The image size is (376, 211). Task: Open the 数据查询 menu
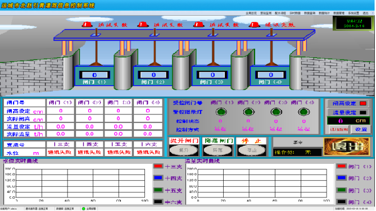(x=310, y=13)
